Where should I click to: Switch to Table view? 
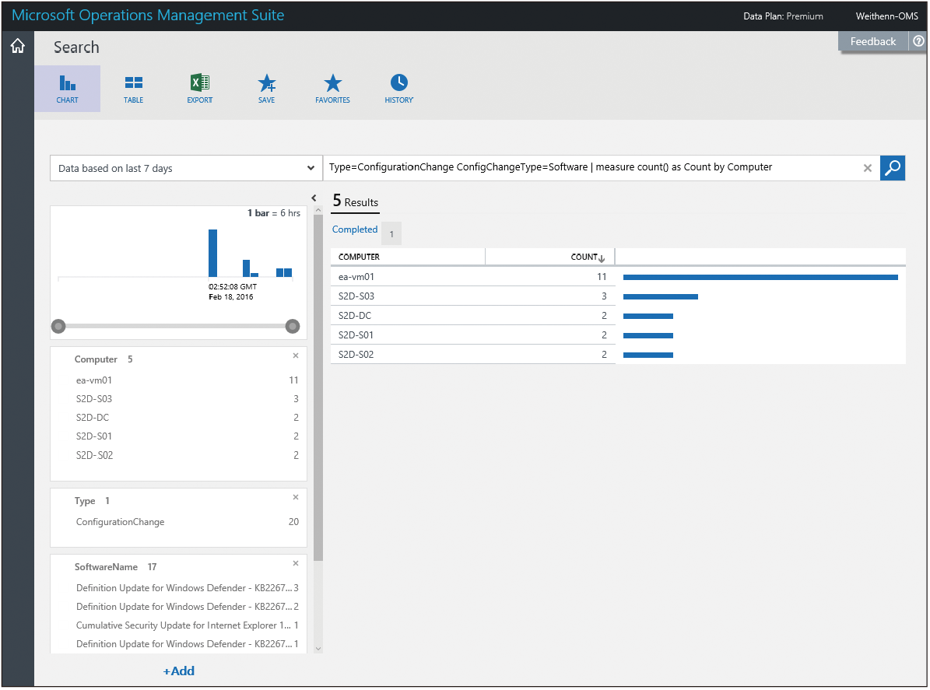click(133, 89)
